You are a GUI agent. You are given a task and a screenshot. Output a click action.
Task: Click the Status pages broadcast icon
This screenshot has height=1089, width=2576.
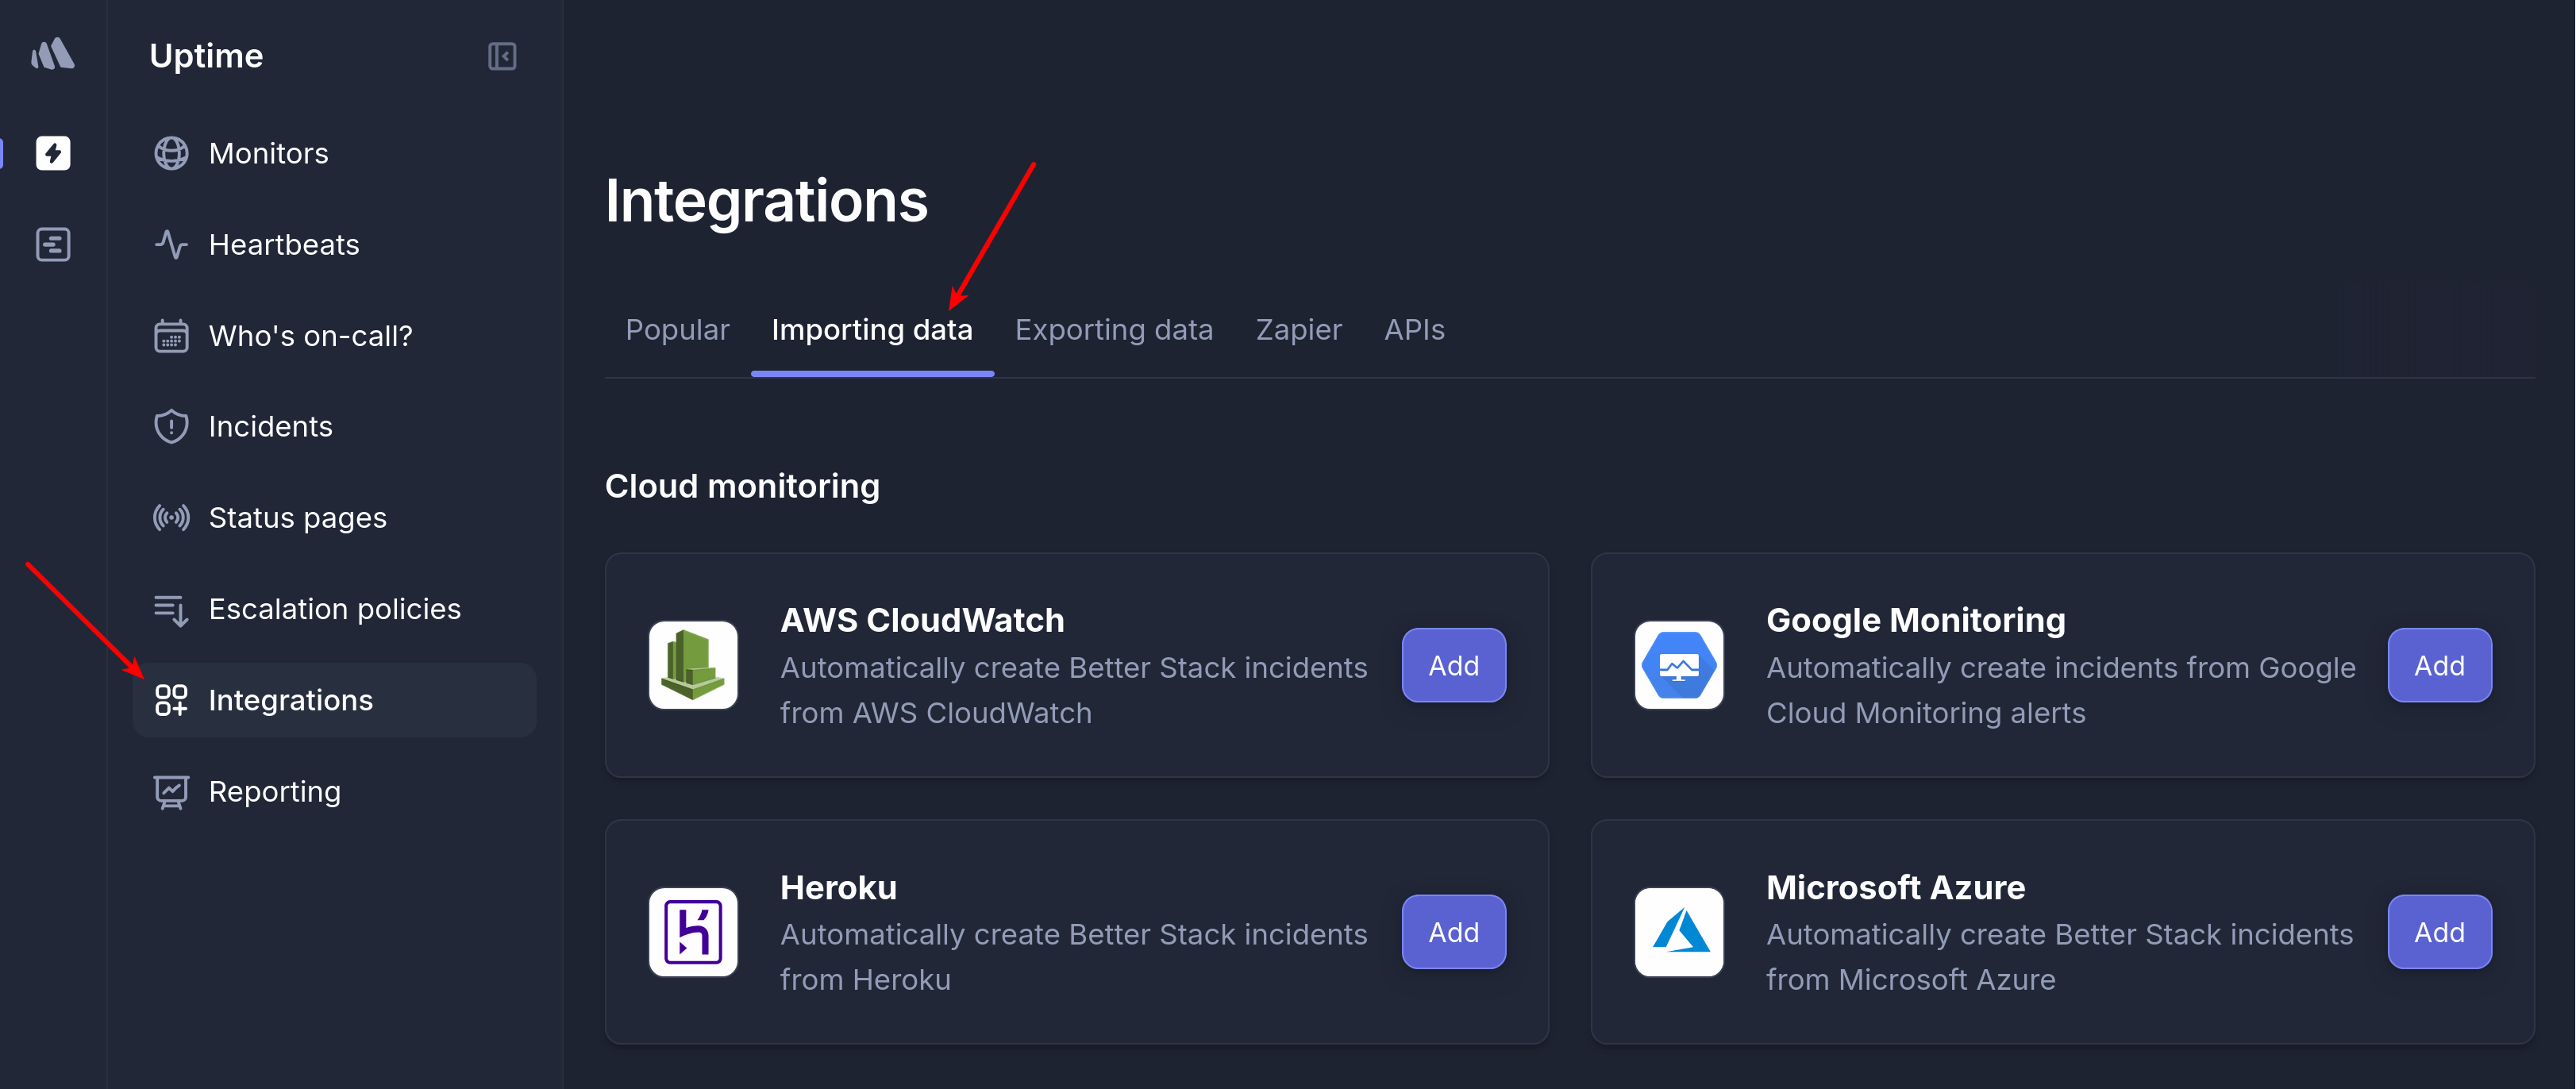click(171, 517)
